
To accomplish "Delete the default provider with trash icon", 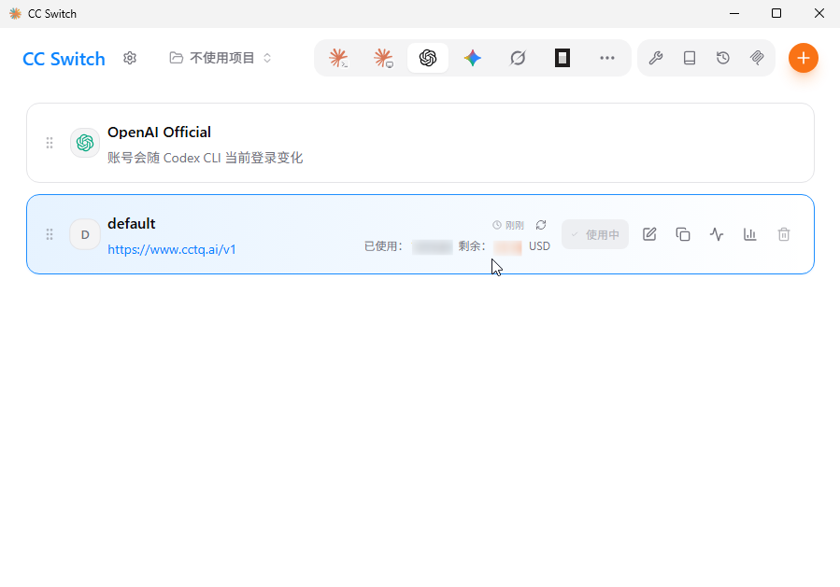I will point(784,234).
